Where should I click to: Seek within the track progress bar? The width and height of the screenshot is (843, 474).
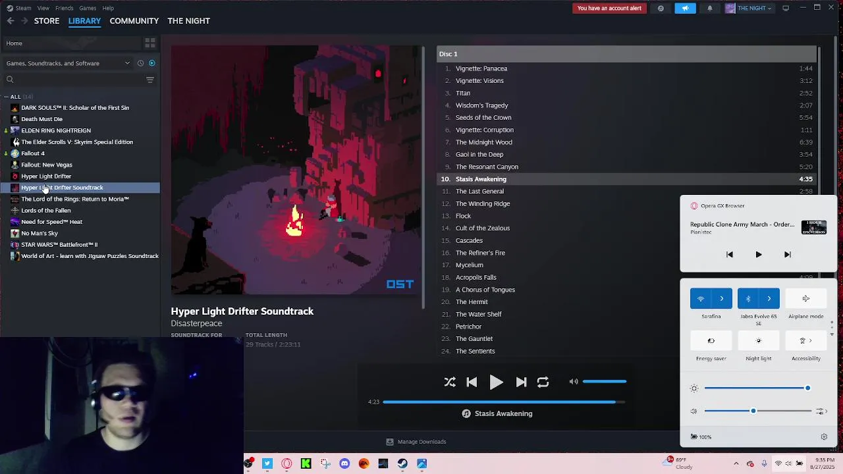point(503,402)
